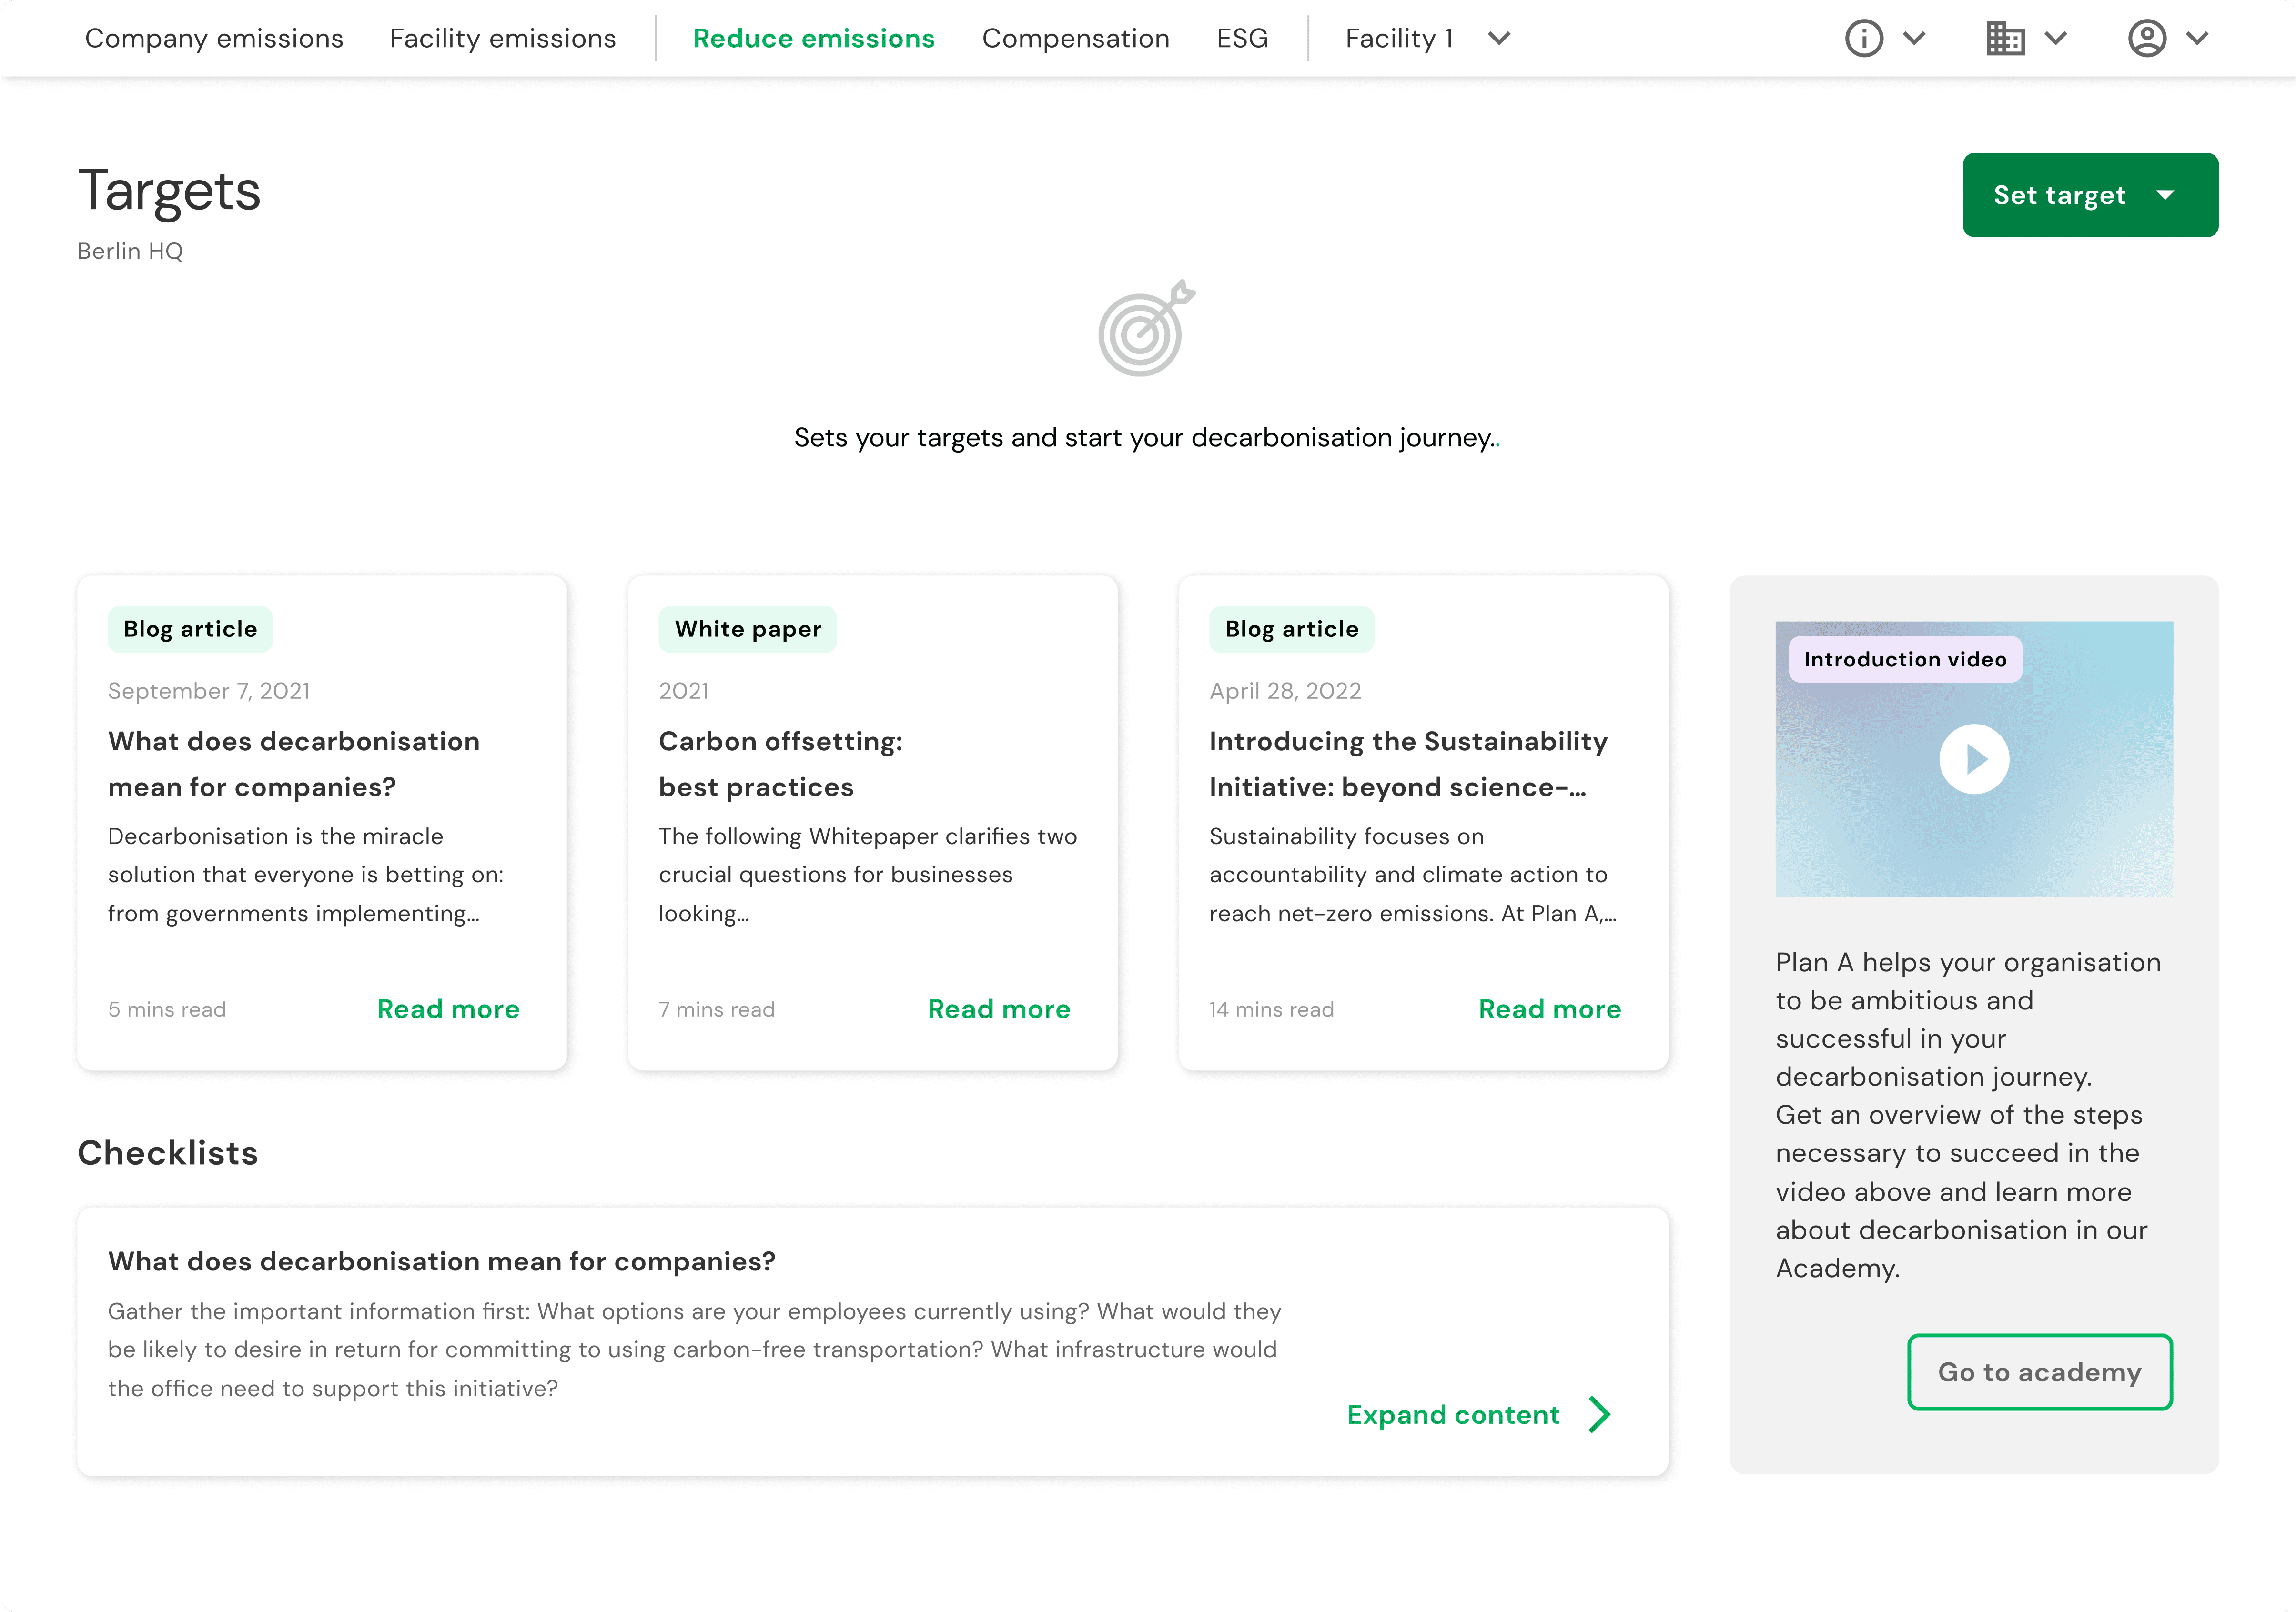Play the introduction video
The width and height of the screenshot is (2296, 1612).
(x=1973, y=759)
